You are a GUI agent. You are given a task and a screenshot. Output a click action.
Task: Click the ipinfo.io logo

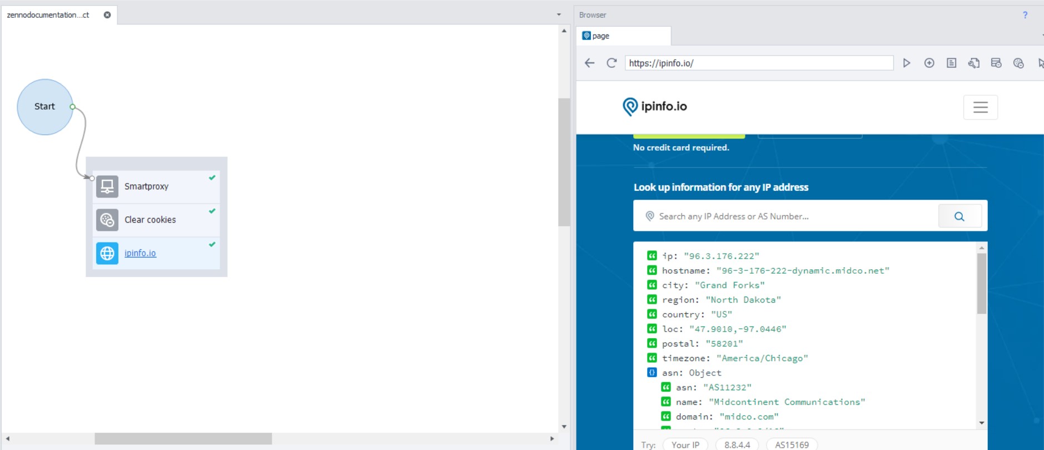coord(655,106)
